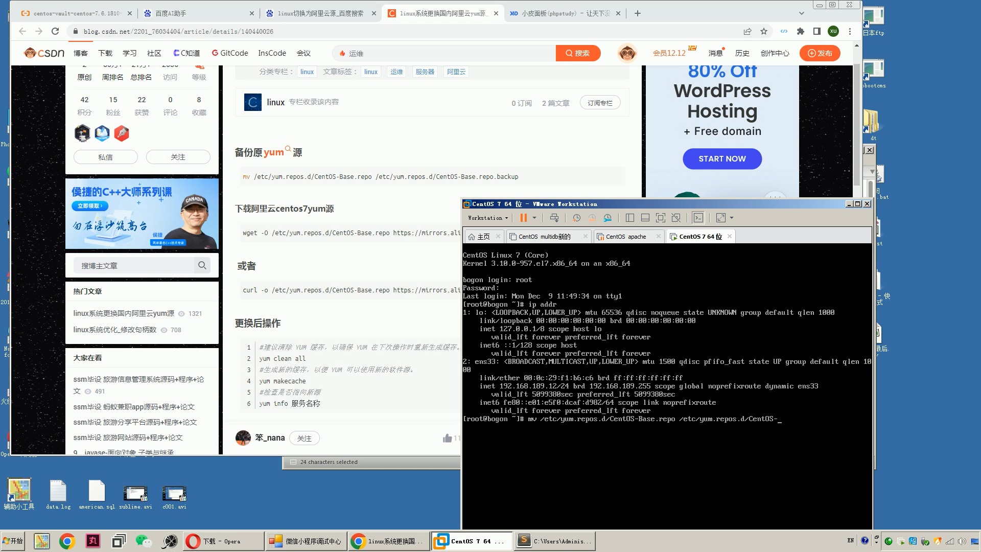Open Chrome side panel
981x552 pixels.
point(817,31)
